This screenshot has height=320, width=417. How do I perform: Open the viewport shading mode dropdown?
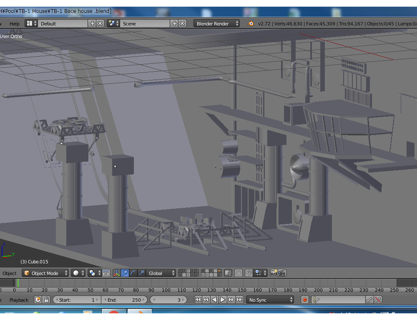point(78,273)
